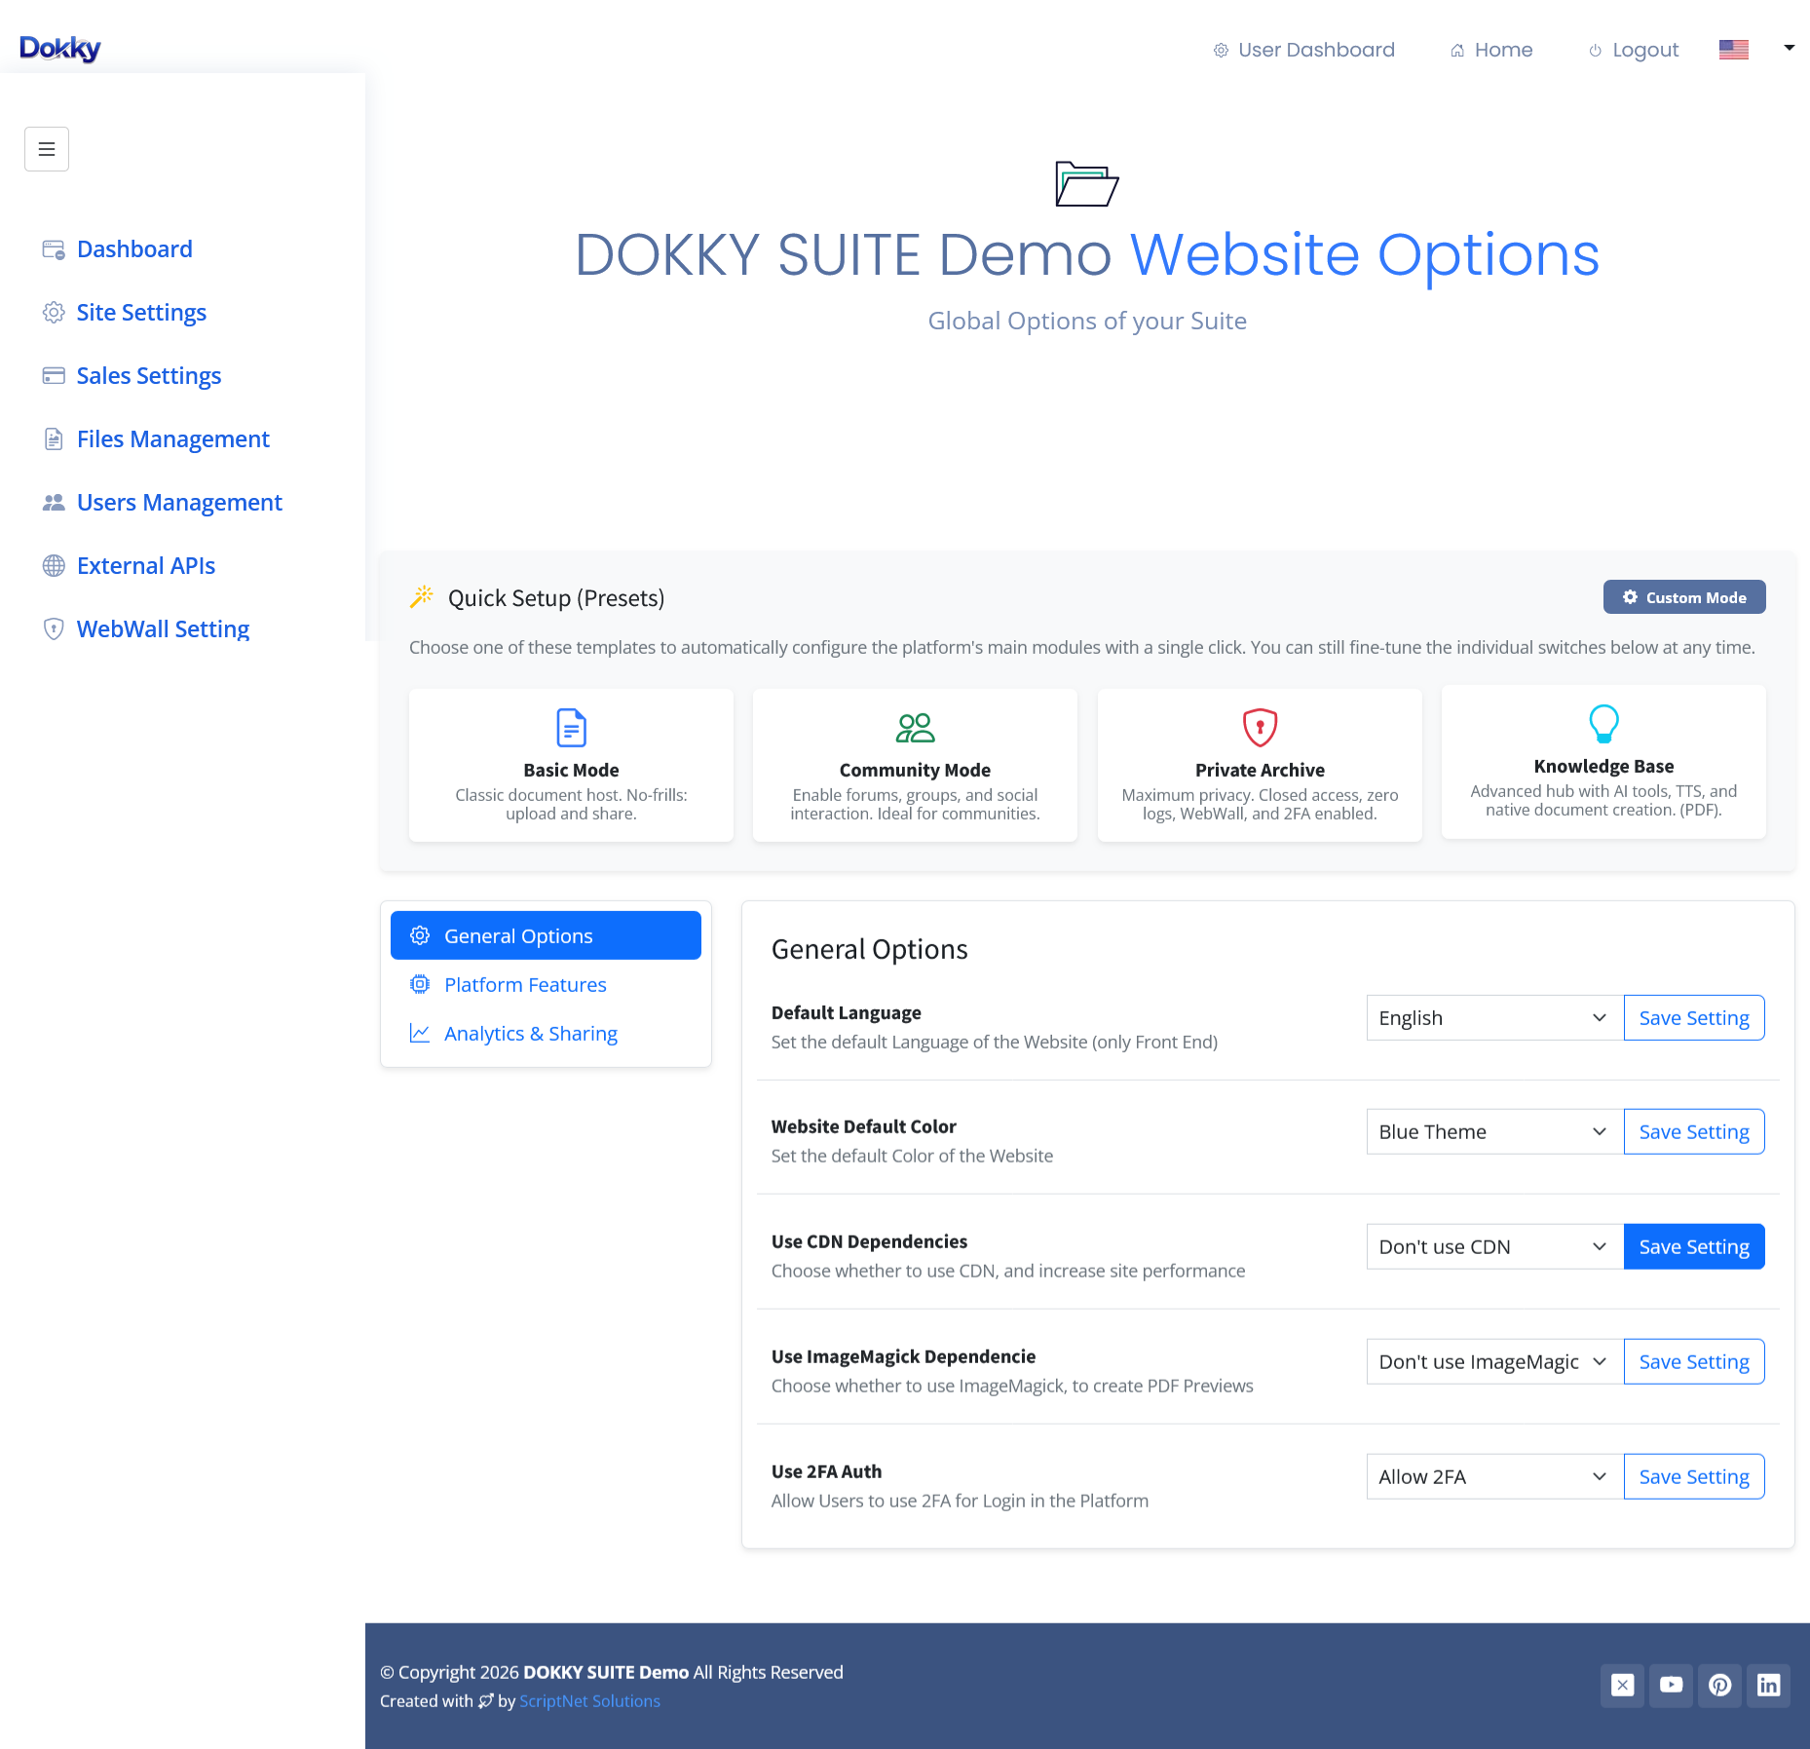Save Setting for Use 2FA Auth

pos(1694,1477)
